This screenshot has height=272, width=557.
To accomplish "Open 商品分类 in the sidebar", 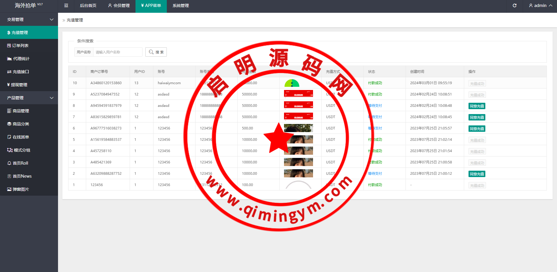I will pos(21,124).
